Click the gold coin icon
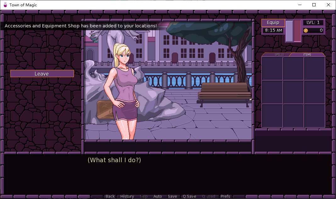Image resolution: width=336 pixels, height=199 pixels. point(305,31)
